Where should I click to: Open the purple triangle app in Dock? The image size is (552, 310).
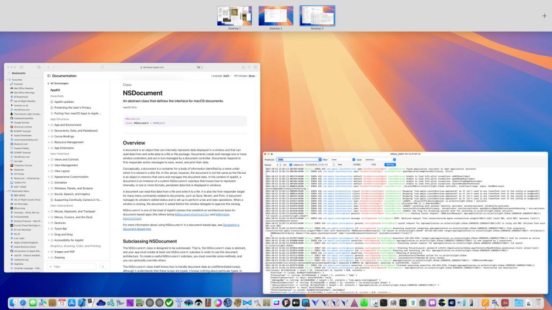(x=354, y=302)
